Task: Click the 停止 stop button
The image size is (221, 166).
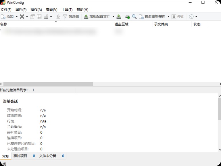Action: [178, 17]
